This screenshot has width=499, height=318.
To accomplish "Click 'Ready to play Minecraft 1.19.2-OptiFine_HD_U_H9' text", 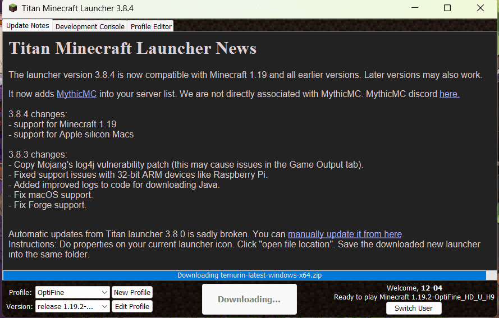I will pyautogui.click(x=414, y=297).
